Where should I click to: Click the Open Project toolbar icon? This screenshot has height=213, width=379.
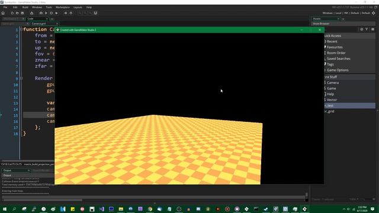coord(17,13)
